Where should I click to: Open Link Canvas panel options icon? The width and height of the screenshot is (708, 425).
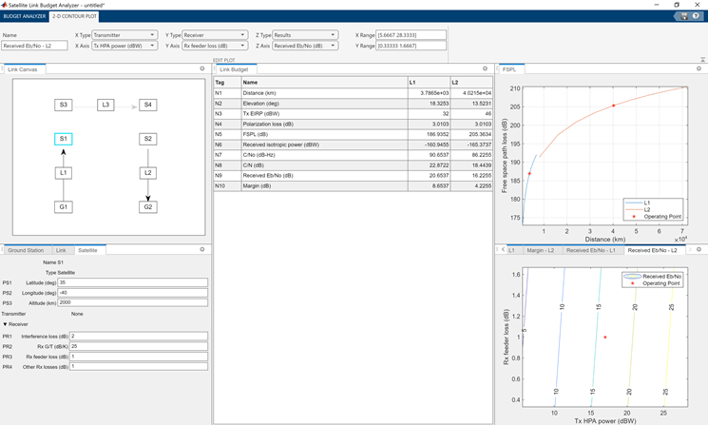(202, 69)
